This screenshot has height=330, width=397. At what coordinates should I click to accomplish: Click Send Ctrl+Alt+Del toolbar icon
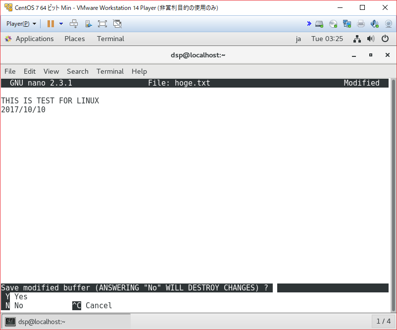pyautogui.click(x=74, y=24)
